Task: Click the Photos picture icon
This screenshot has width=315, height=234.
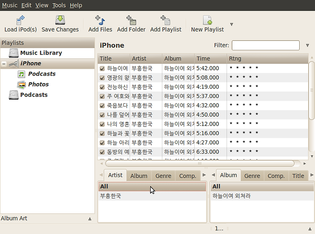Action: 21,84
